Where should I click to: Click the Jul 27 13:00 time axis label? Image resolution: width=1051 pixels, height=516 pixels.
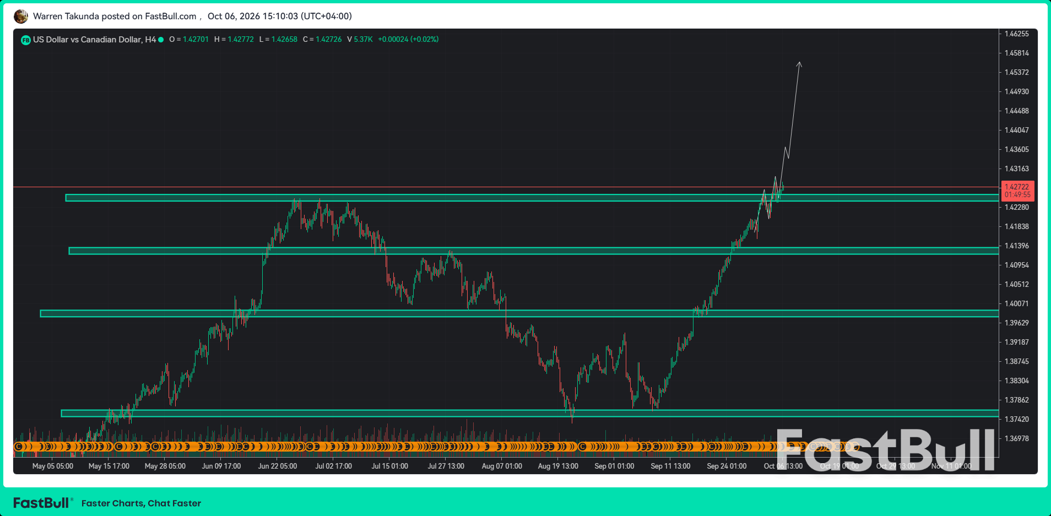446,466
